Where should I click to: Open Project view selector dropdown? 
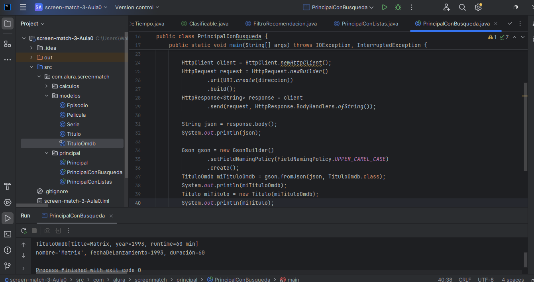coord(33,23)
